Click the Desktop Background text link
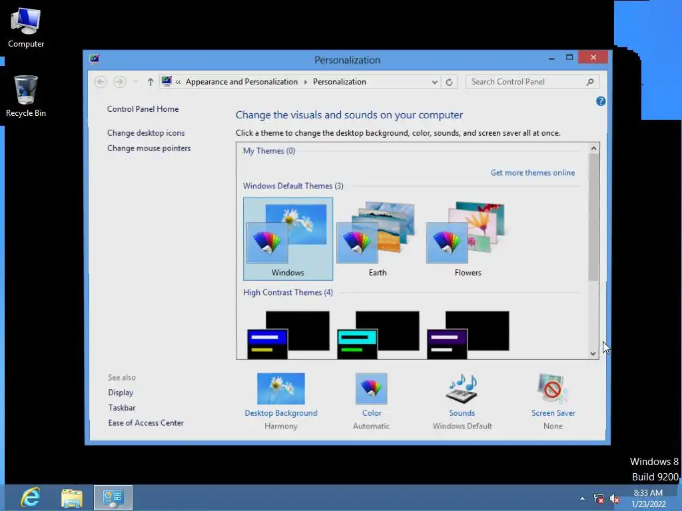This screenshot has width=682, height=511. click(281, 413)
